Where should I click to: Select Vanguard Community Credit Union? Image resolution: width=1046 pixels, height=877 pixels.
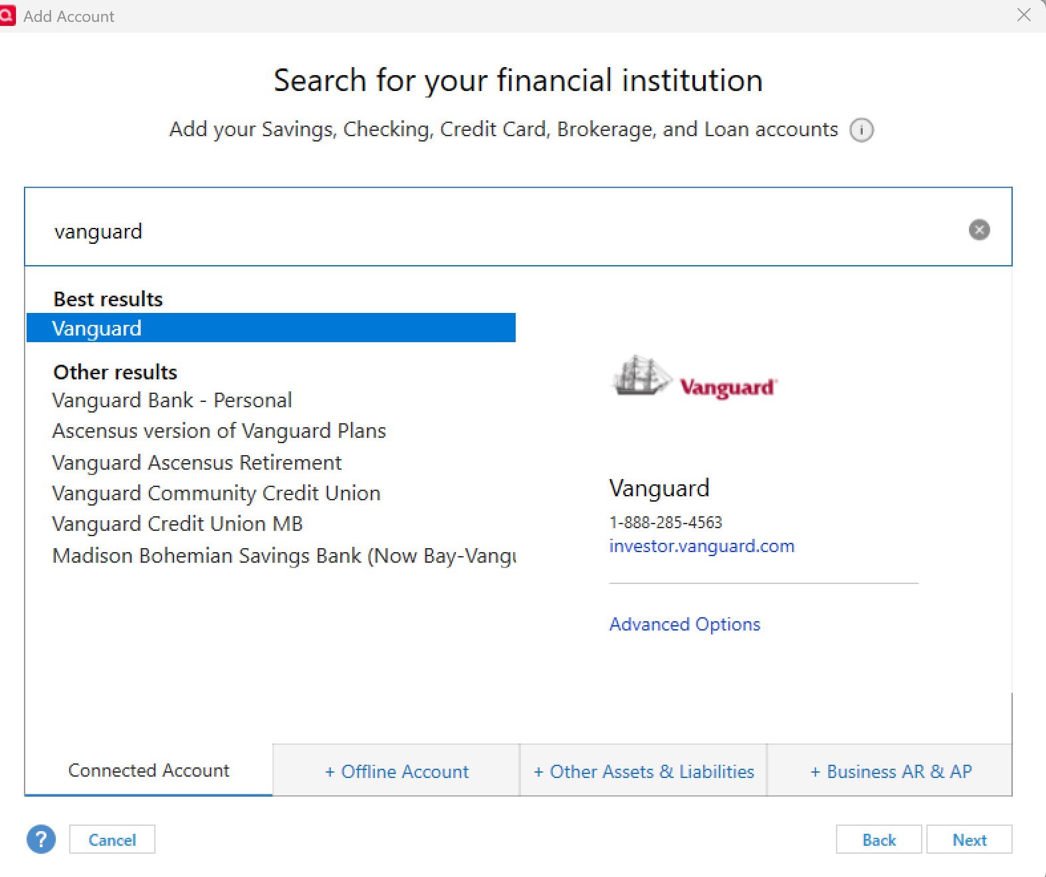click(217, 493)
